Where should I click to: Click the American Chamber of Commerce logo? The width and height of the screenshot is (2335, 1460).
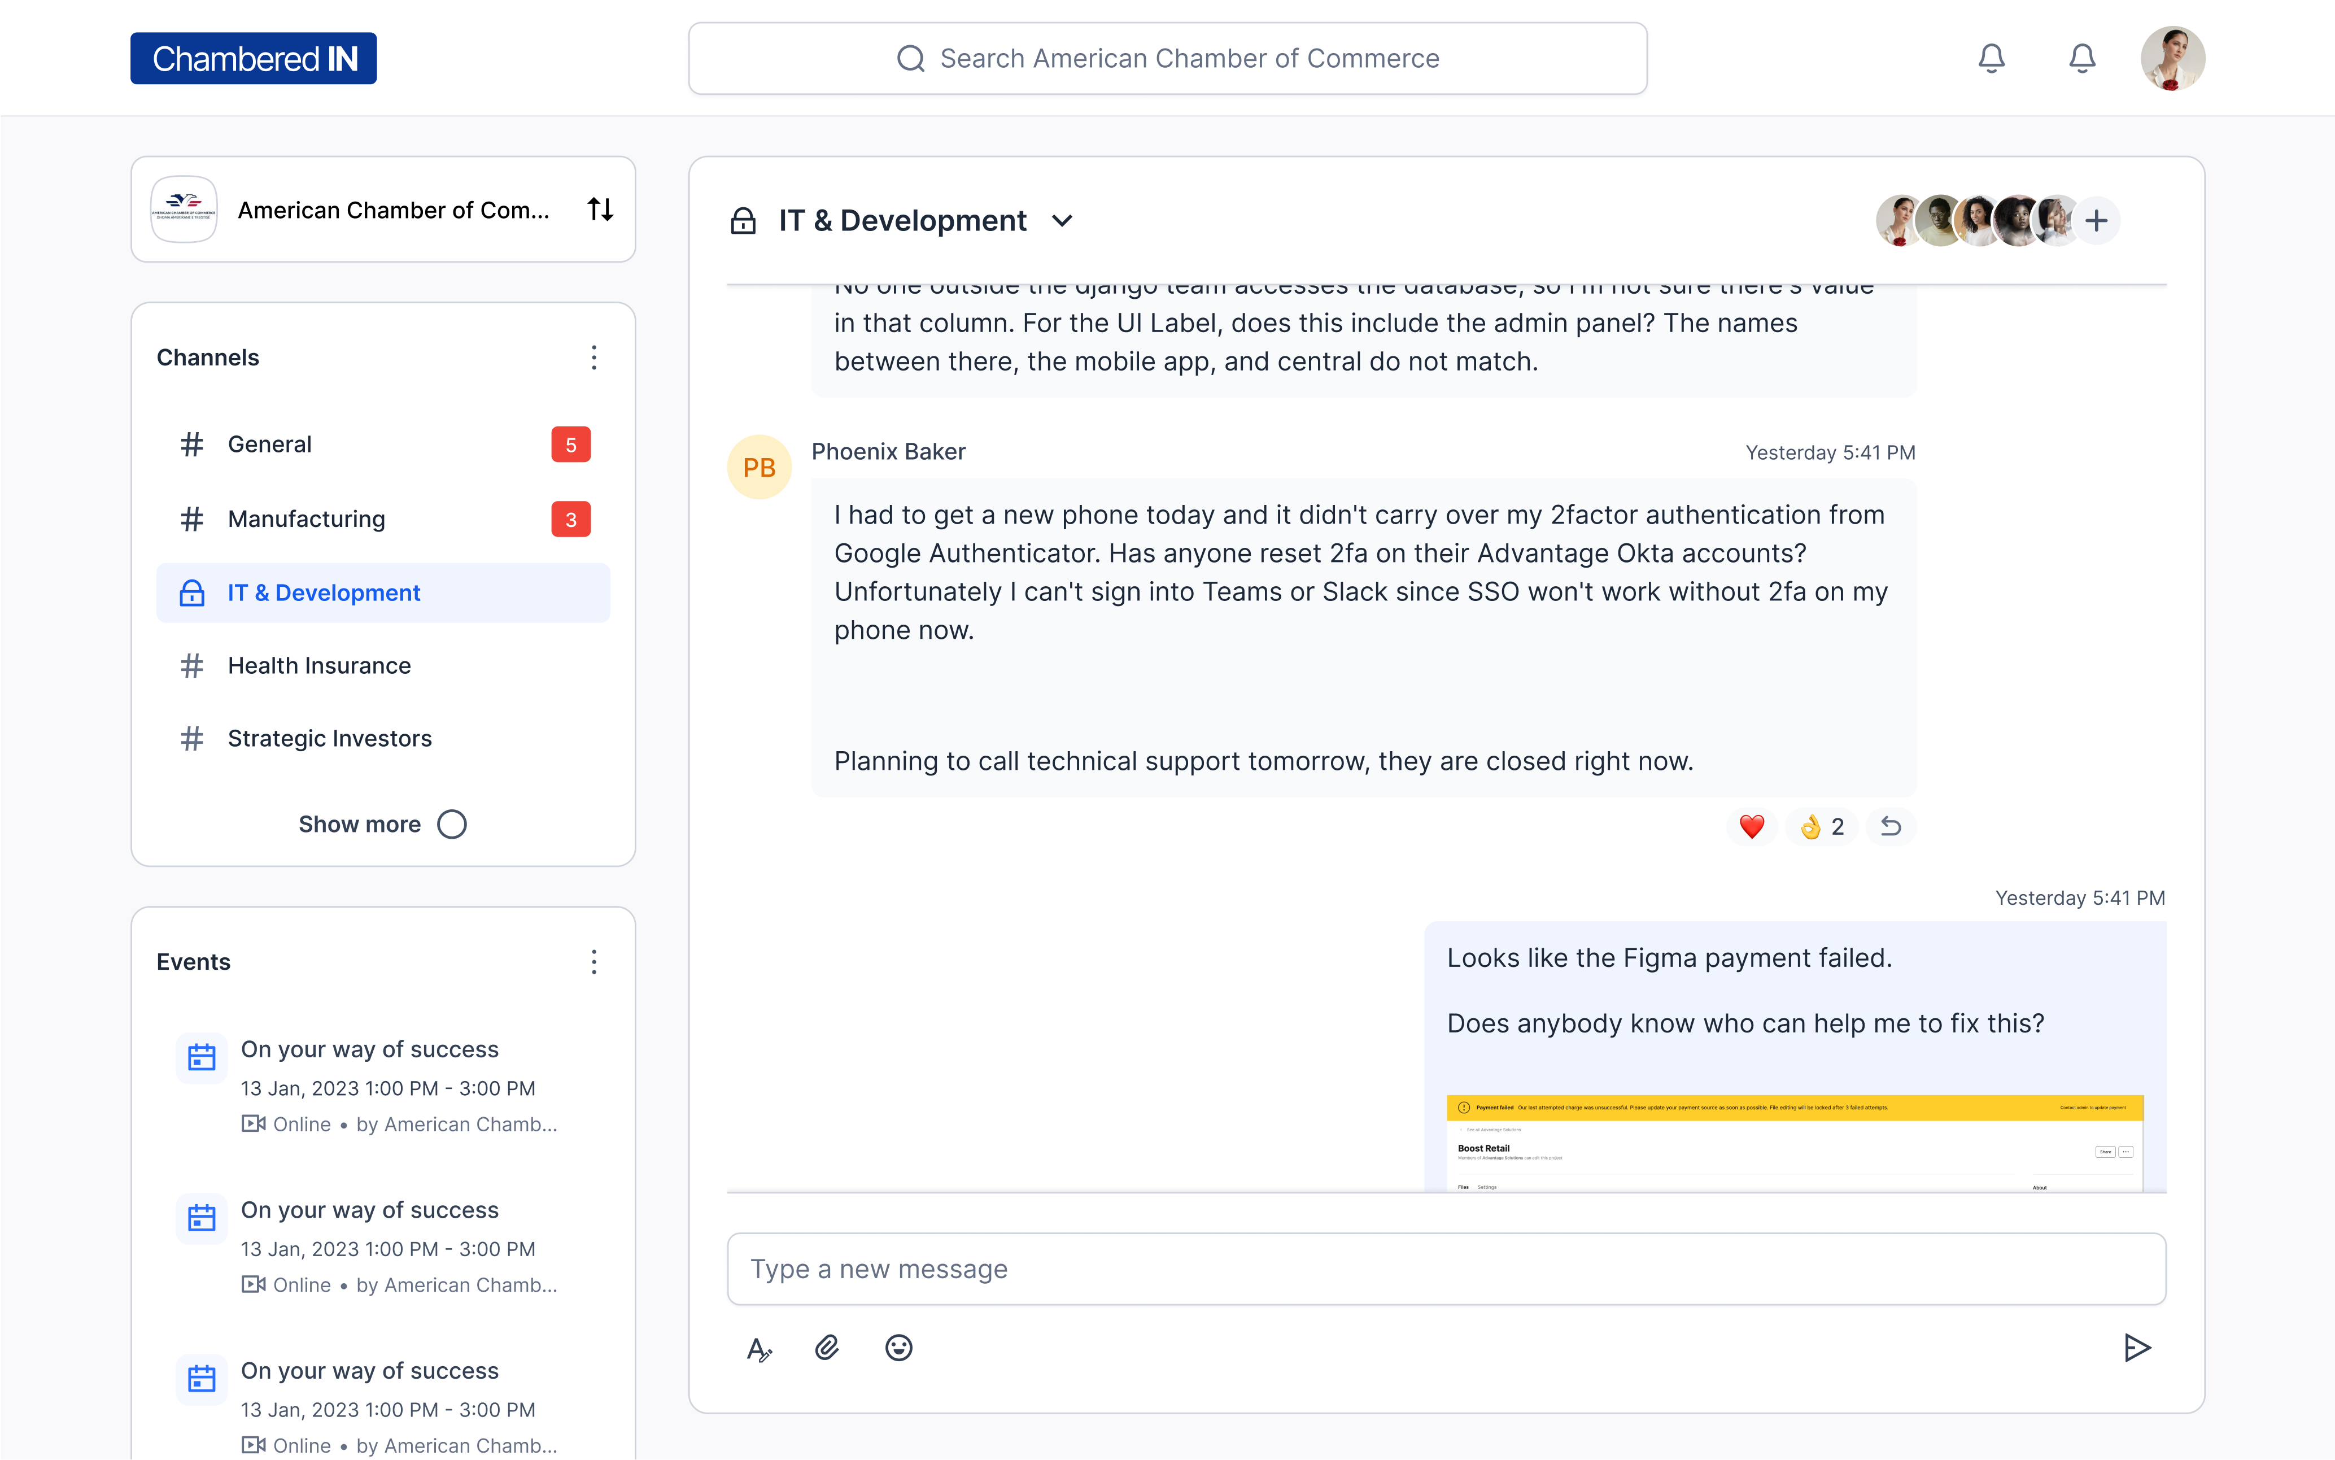pyautogui.click(x=184, y=208)
